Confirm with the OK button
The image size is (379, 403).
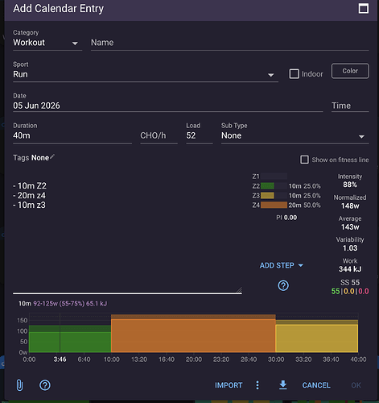click(x=356, y=385)
